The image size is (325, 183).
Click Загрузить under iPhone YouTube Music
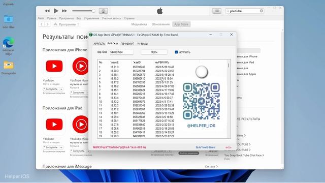pyautogui.click(x=78, y=93)
